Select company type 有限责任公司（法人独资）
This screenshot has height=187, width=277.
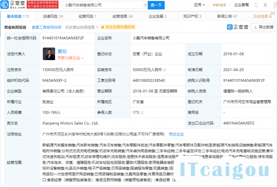[63, 91]
